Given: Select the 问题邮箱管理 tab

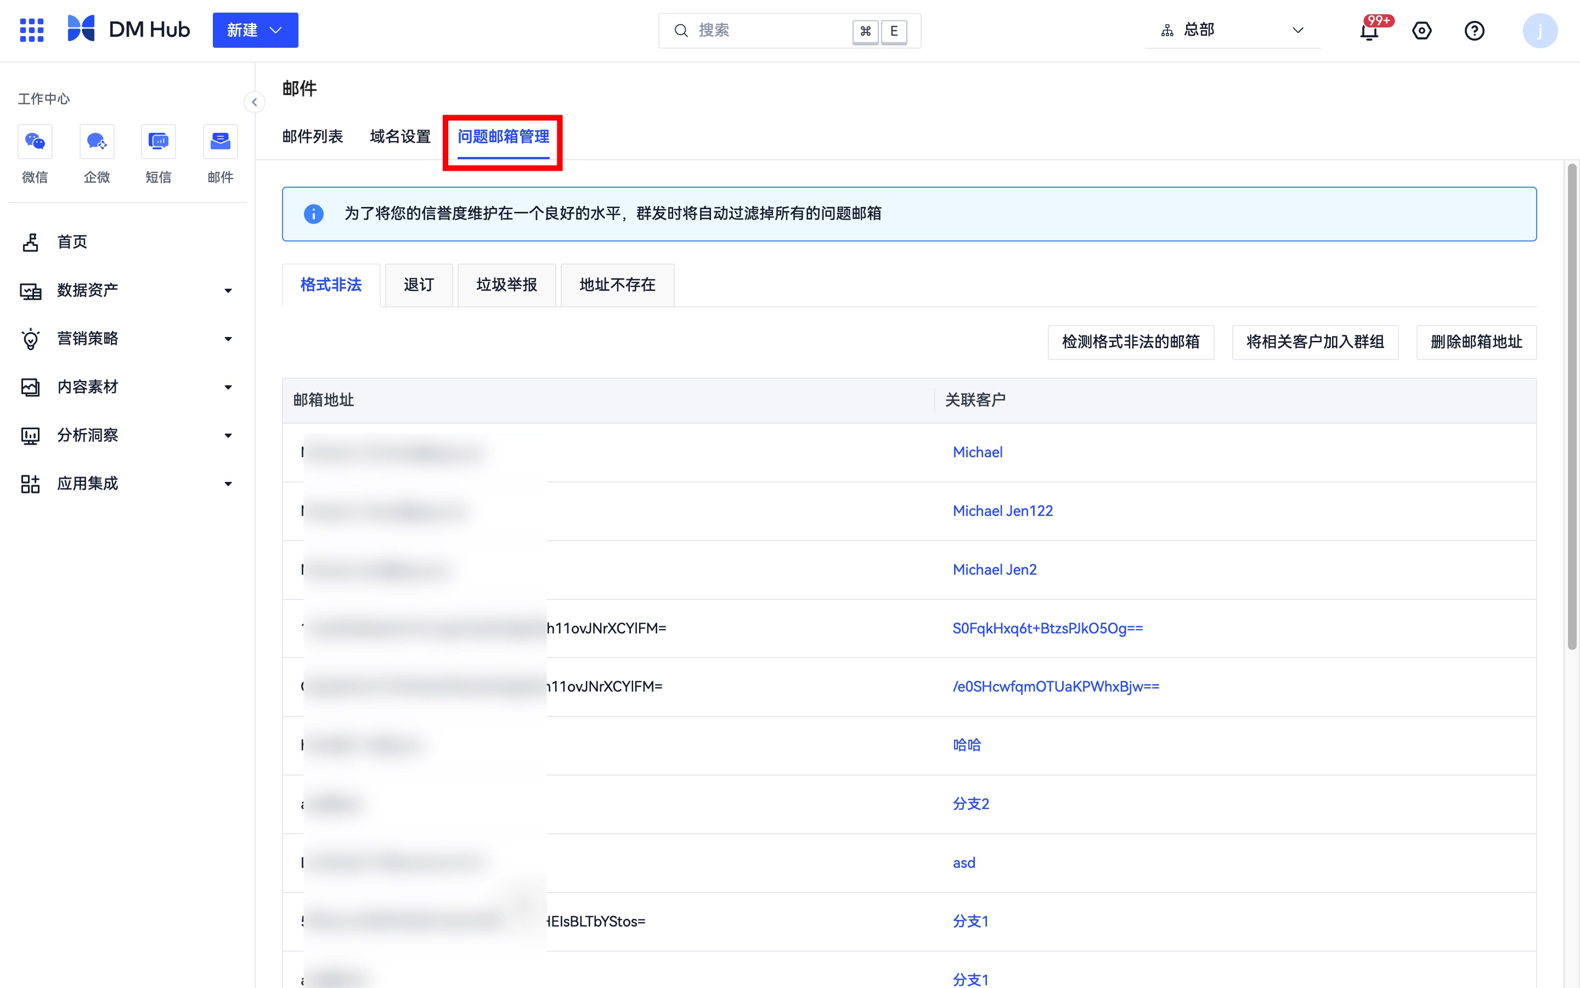Looking at the screenshot, I should (503, 137).
